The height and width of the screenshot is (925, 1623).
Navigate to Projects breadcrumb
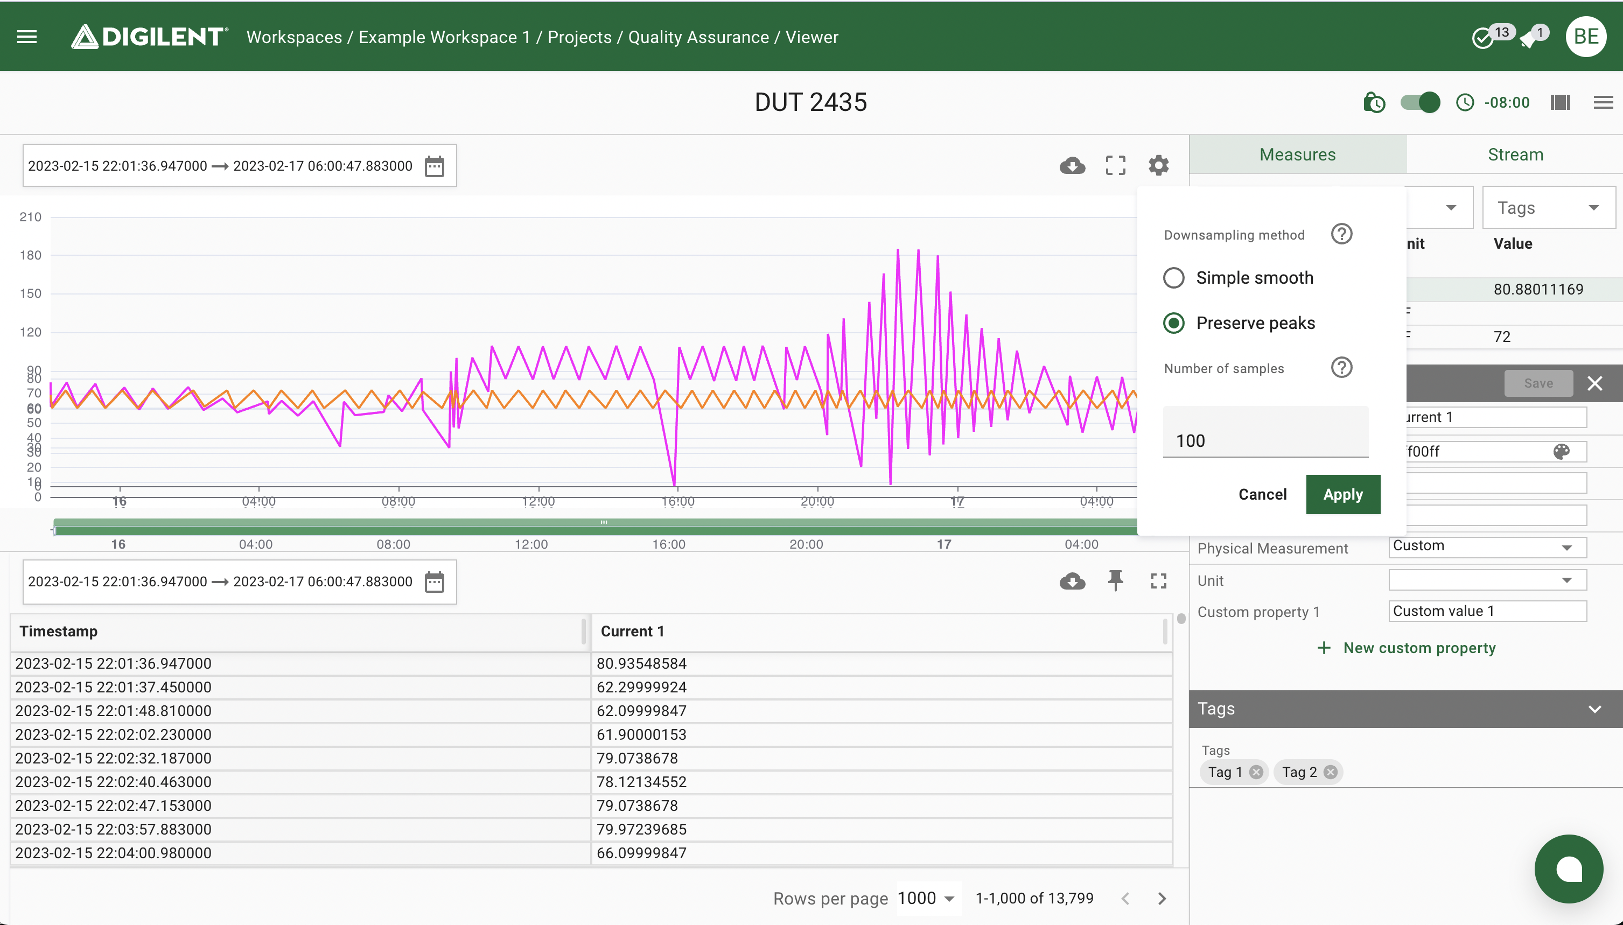tap(579, 37)
